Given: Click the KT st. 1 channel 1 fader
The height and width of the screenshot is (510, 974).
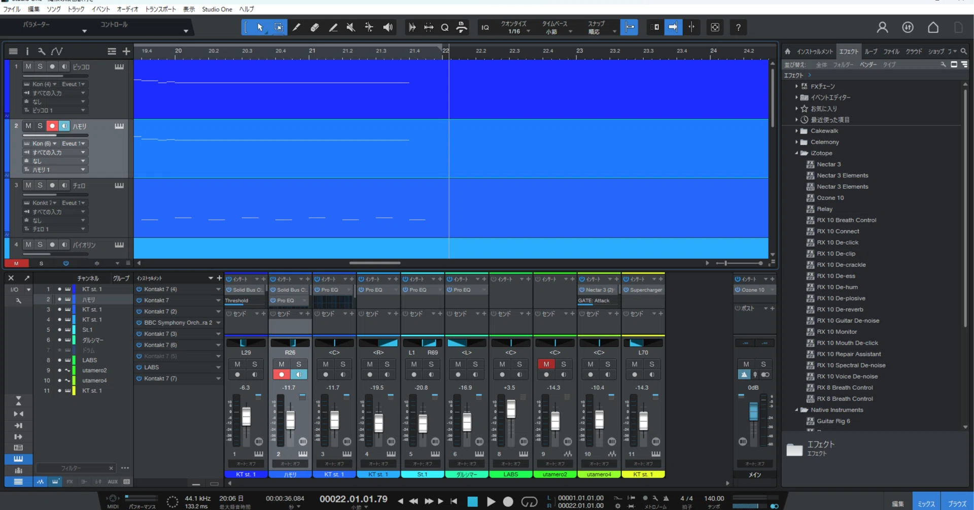Looking at the screenshot, I should [x=246, y=417].
